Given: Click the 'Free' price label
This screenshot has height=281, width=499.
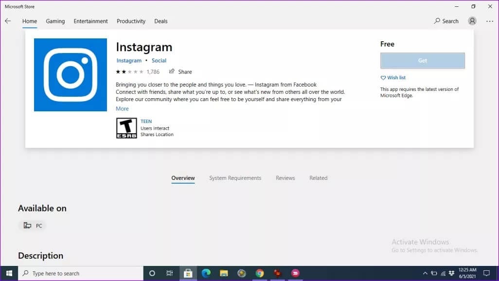Looking at the screenshot, I should coord(387,44).
